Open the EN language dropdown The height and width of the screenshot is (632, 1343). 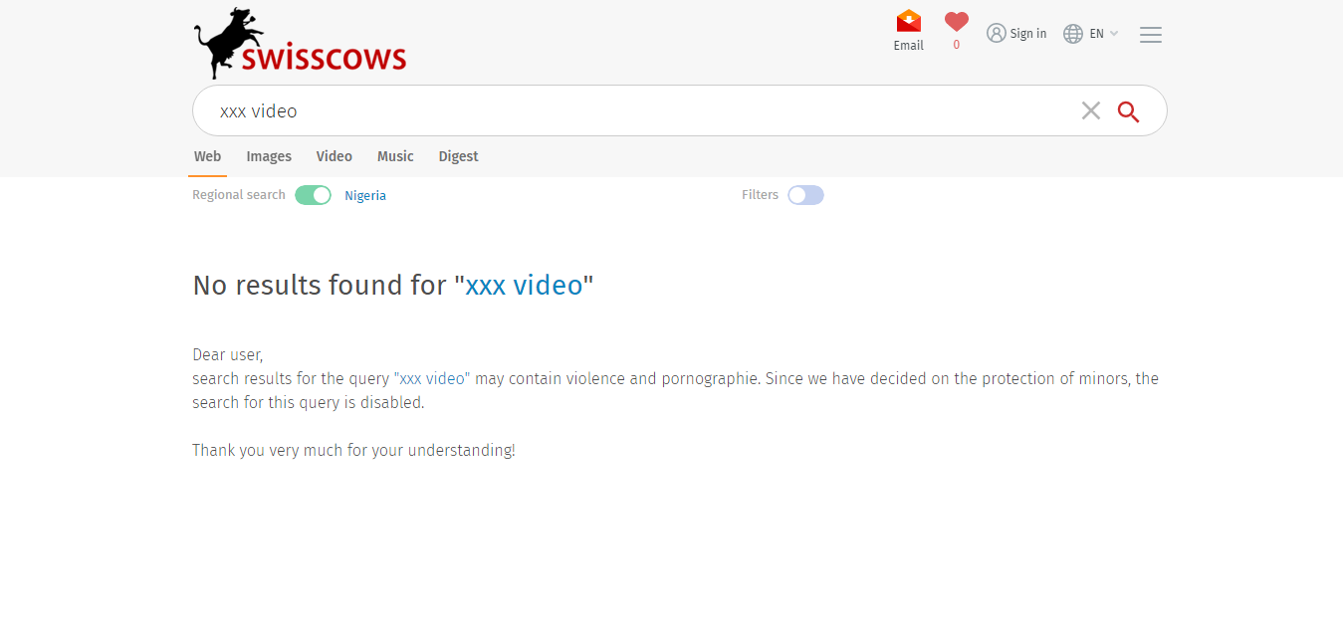(1104, 34)
